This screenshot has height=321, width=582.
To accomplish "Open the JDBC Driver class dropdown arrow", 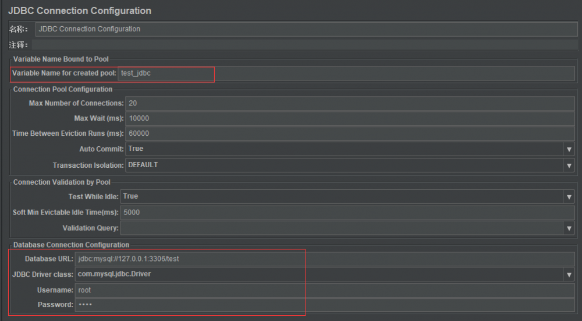I will click(569, 274).
